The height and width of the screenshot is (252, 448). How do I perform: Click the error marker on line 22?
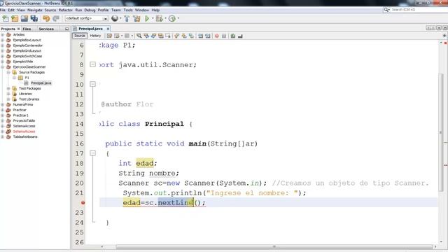coord(83,202)
